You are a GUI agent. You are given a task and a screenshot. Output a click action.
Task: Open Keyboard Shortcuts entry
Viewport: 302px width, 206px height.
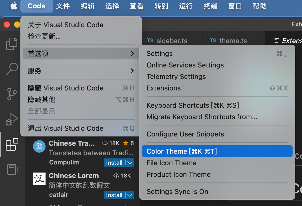click(x=217, y=105)
